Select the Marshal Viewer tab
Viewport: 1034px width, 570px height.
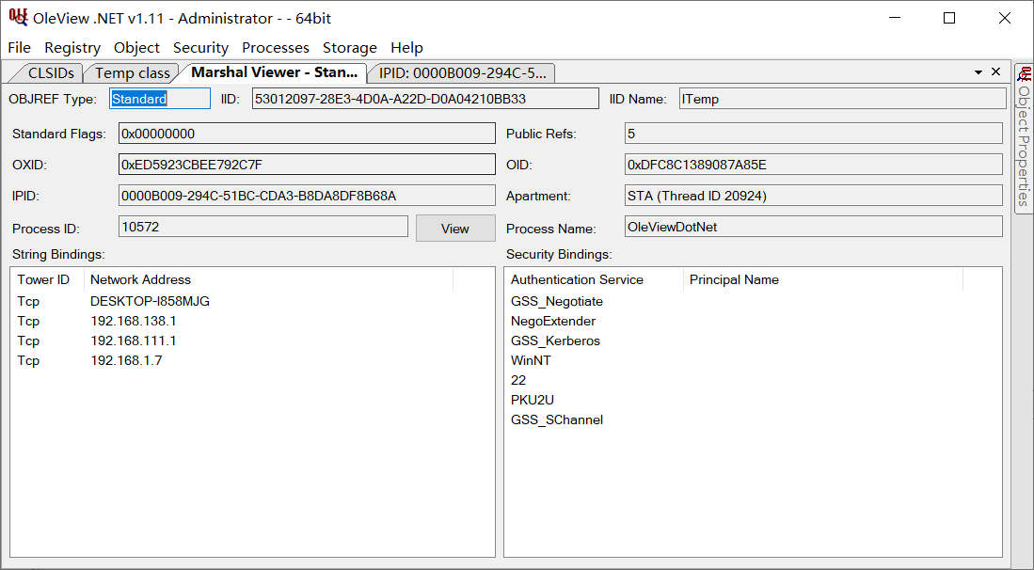(x=274, y=72)
